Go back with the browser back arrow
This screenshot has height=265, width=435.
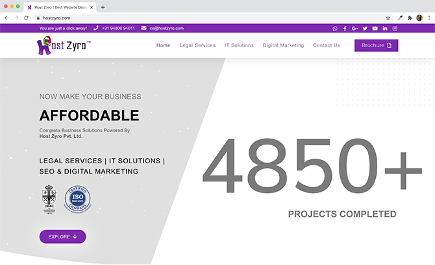tap(6, 18)
